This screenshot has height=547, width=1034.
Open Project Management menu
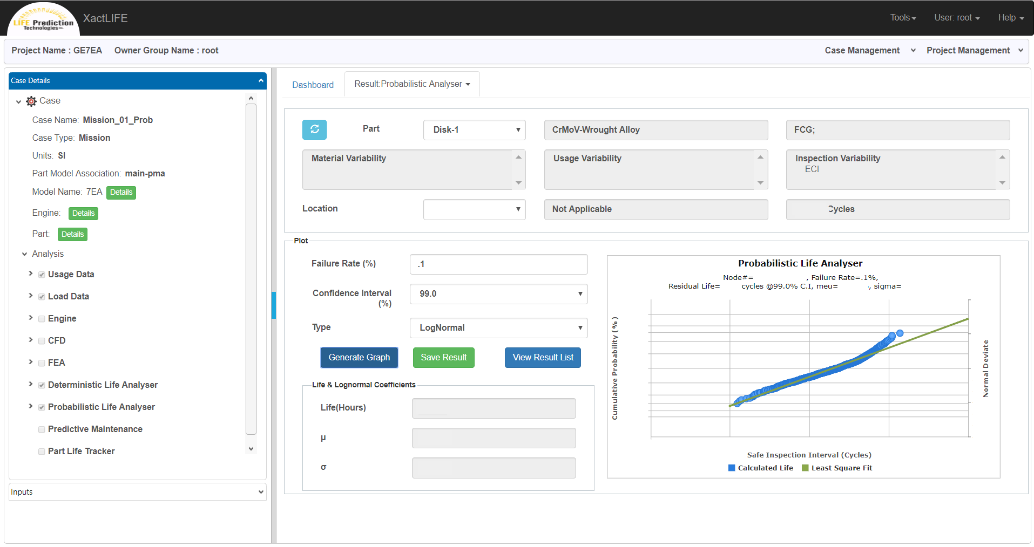[975, 51]
